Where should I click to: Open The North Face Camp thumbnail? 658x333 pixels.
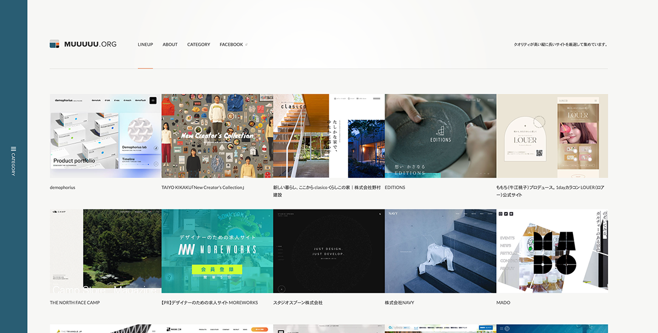tap(105, 251)
